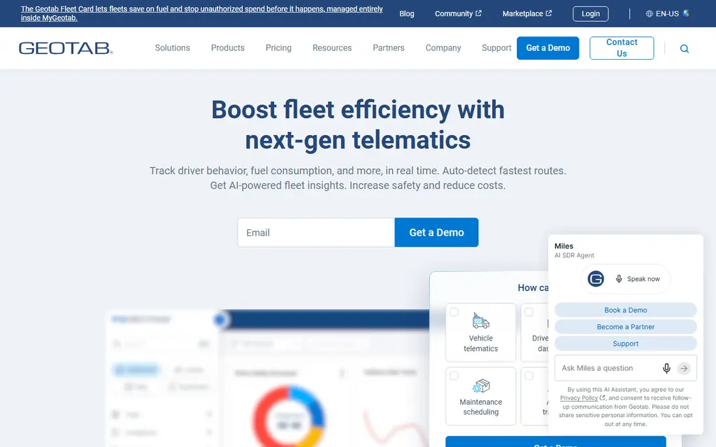The image size is (716, 447).
Task: Open the Marketplace link
Action: (527, 14)
